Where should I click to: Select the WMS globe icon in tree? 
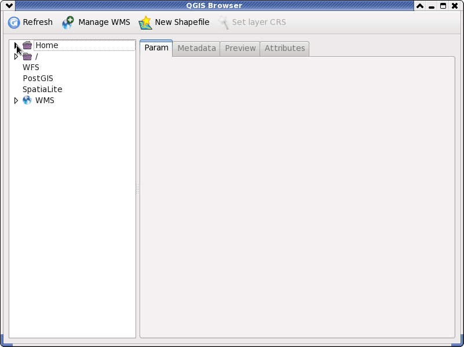(x=27, y=100)
